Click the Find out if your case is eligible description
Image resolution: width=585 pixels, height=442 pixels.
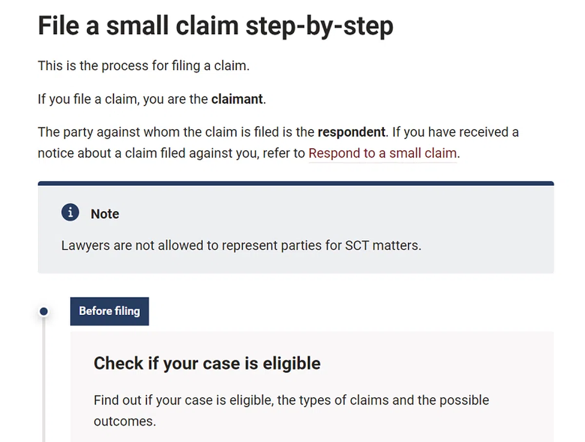tap(291, 401)
